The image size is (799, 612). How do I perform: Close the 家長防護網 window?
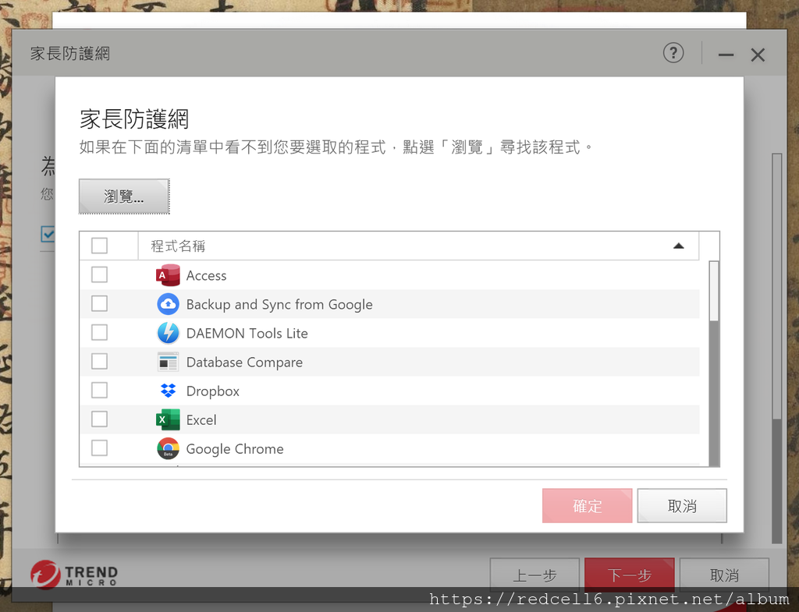(758, 55)
